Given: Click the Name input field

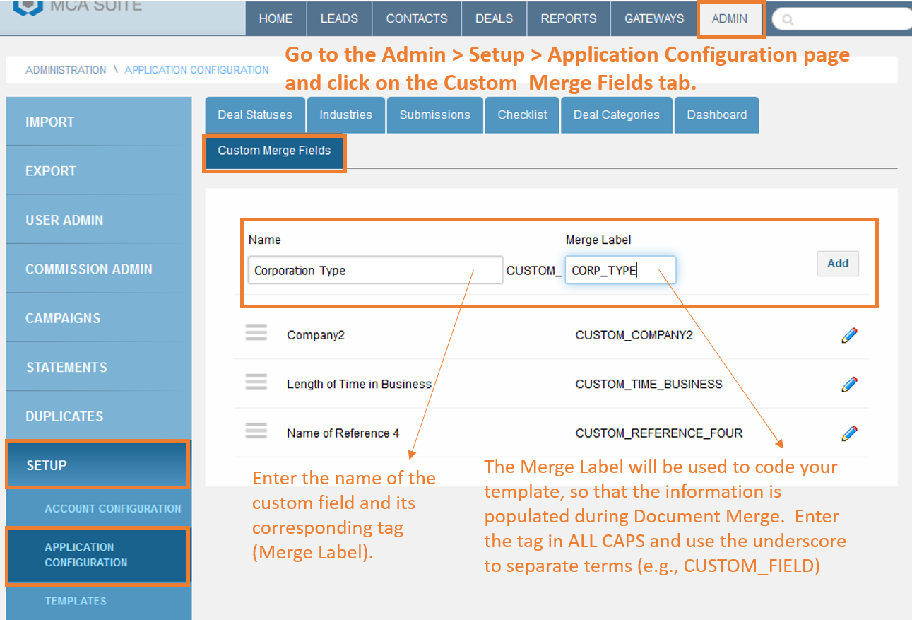Looking at the screenshot, I should click(x=375, y=270).
